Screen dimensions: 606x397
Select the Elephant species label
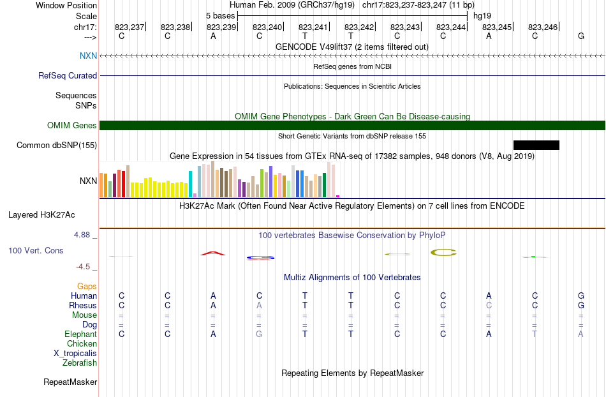pyautogui.click(x=81, y=334)
